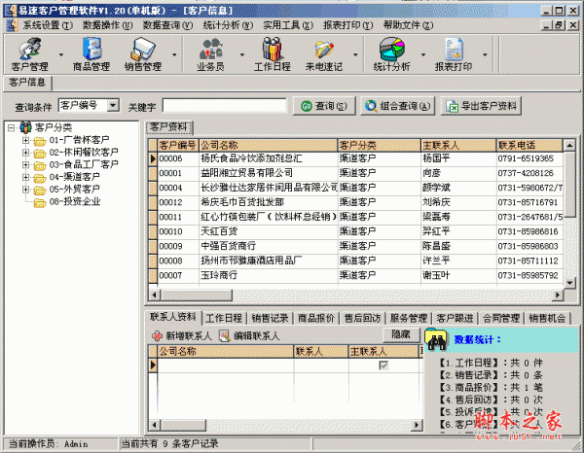Switch to 合同管理 tab
This screenshot has width=584, height=453.
coord(501,319)
